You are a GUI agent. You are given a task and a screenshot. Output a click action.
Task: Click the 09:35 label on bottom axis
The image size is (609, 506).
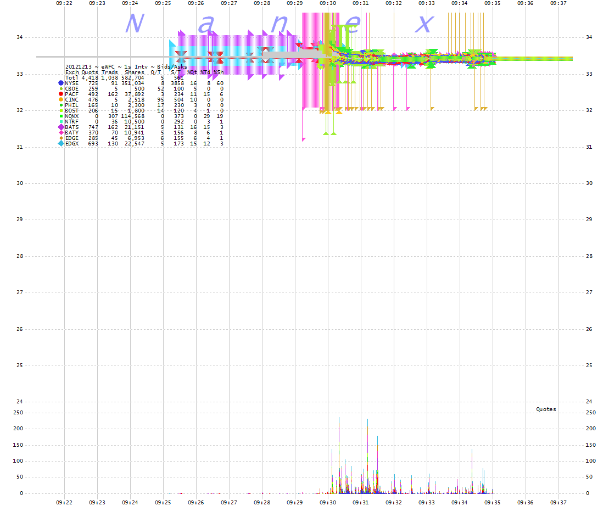(493, 502)
